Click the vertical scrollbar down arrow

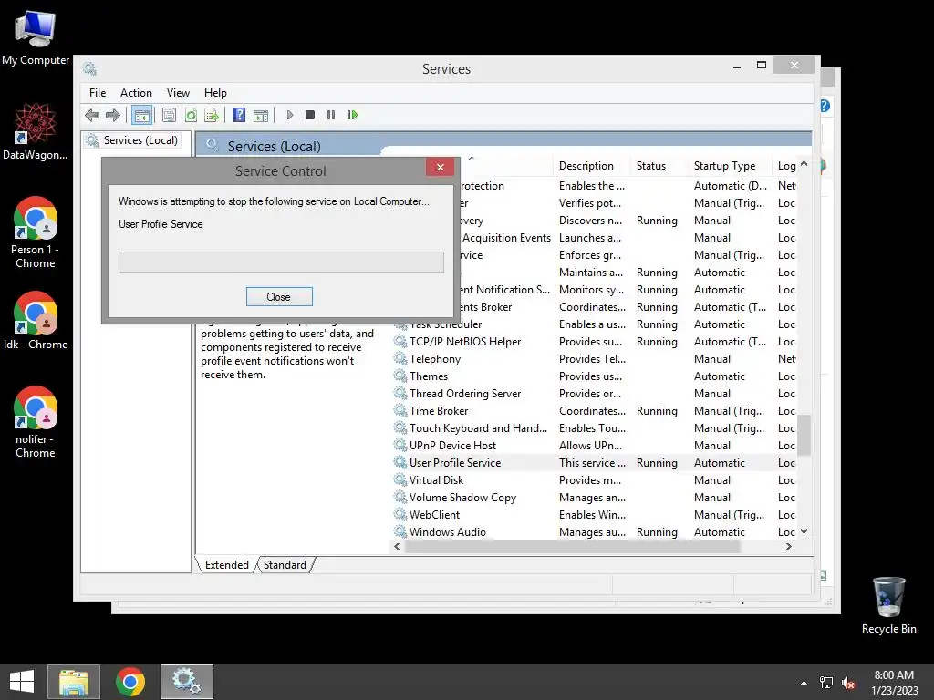click(x=804, y=531)
